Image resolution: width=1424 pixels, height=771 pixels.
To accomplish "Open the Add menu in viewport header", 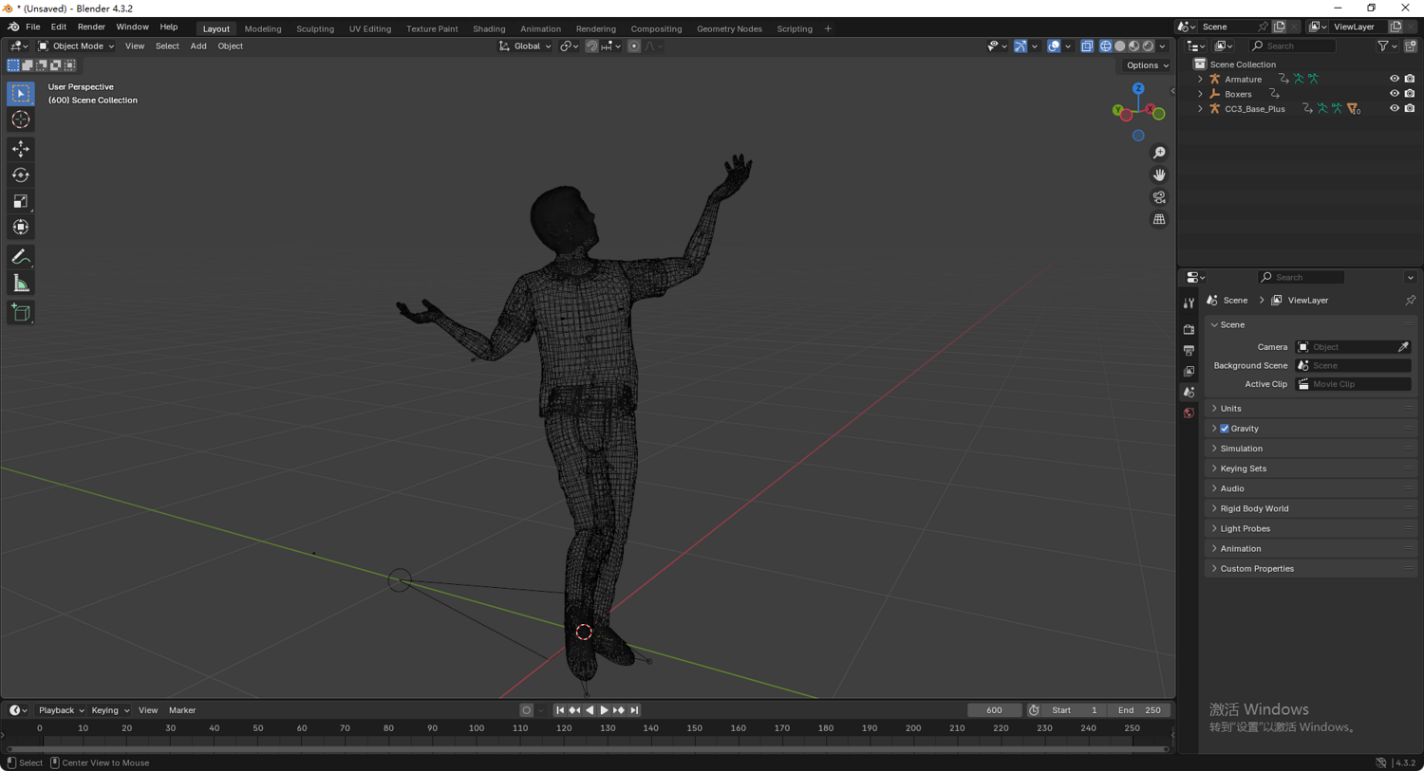I will click(x=198, y=46).
